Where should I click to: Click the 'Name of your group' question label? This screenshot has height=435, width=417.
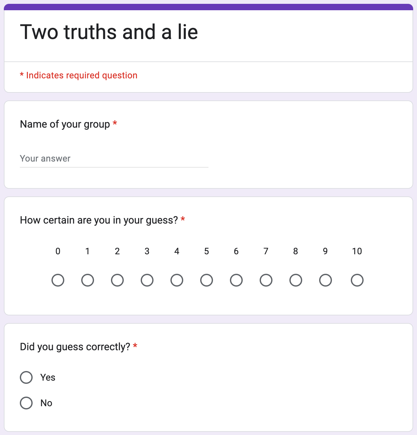click(65, 124)
